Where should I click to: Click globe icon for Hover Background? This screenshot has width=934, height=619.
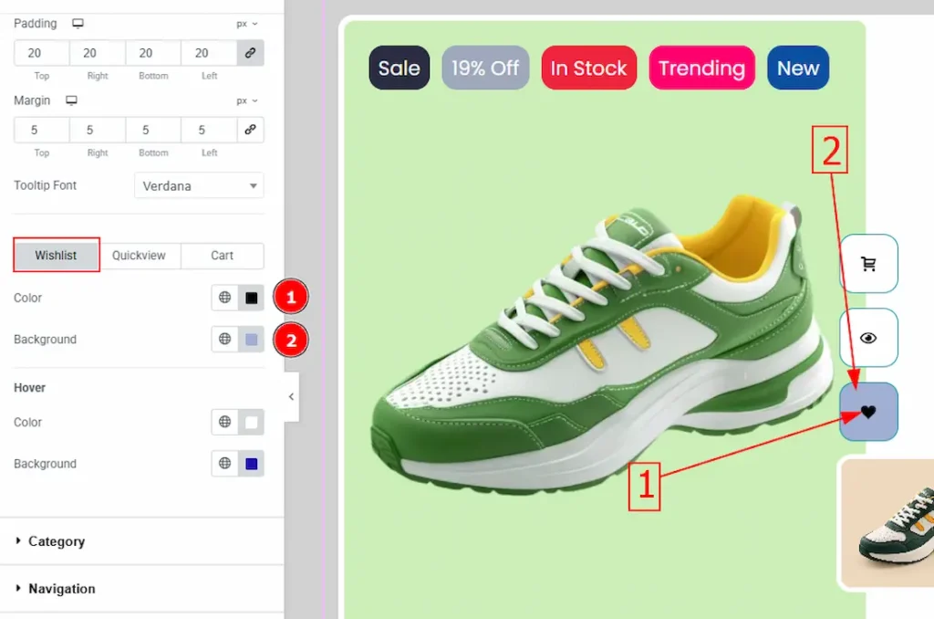(x=224, y=464)
